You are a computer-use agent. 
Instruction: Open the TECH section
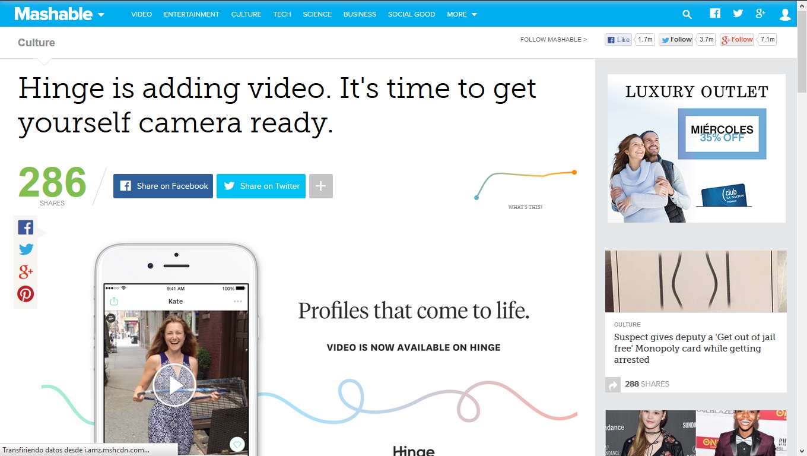tap(282, 14)
